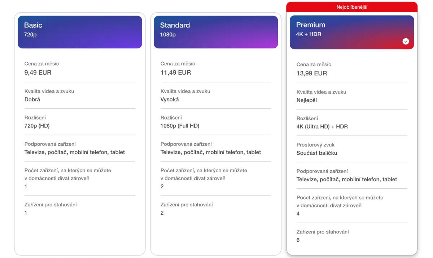Click supported devices list in Standard card
433x258 pixels.
(x=211, y=152)
